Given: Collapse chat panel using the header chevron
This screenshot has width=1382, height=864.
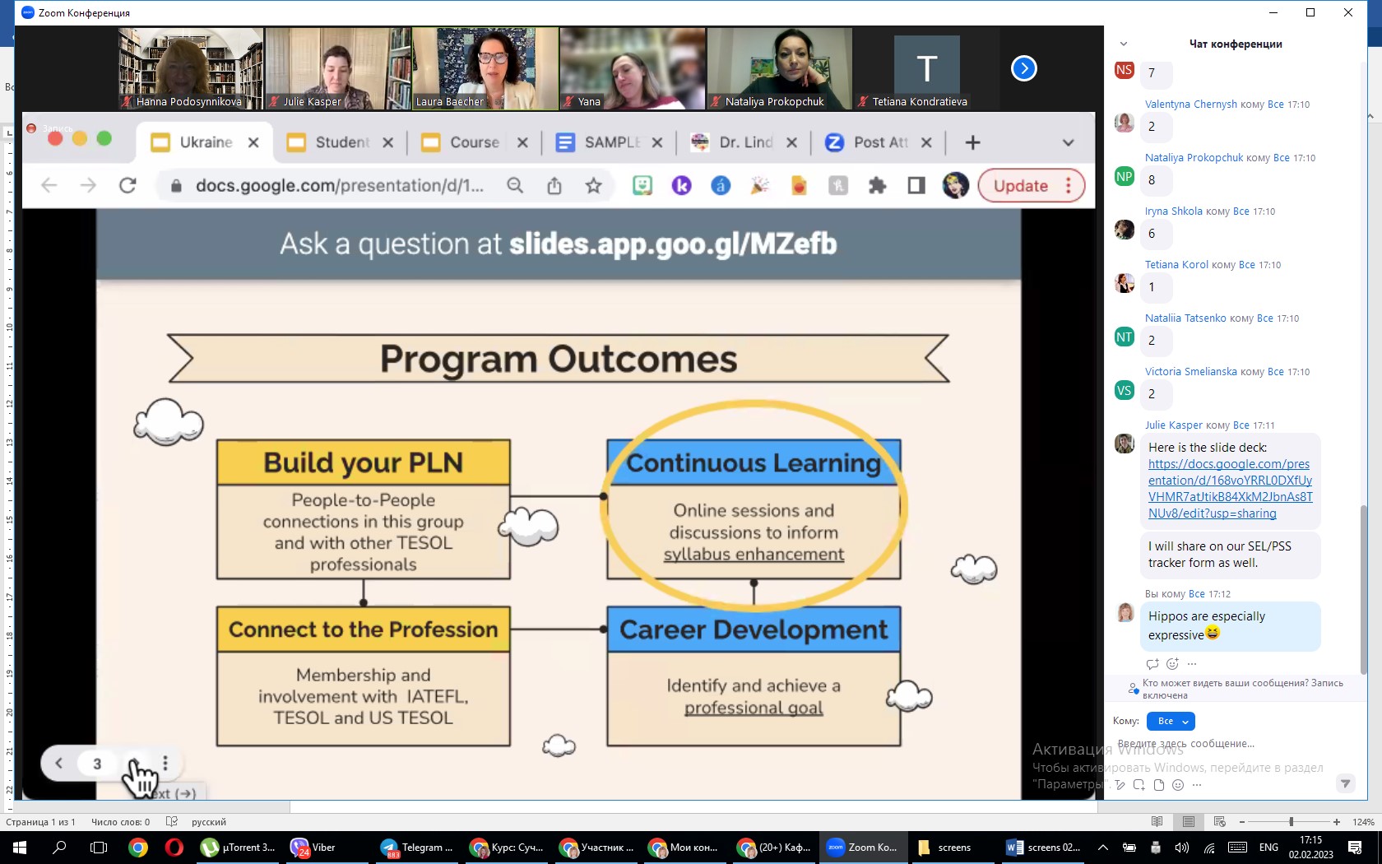Looking at the screenshot, I should tap(1124, 44).
